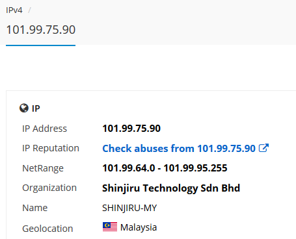Click the globe icon beside IP heading
The width and height of the screenshot is (296, 239).
[x=24, y=108]
